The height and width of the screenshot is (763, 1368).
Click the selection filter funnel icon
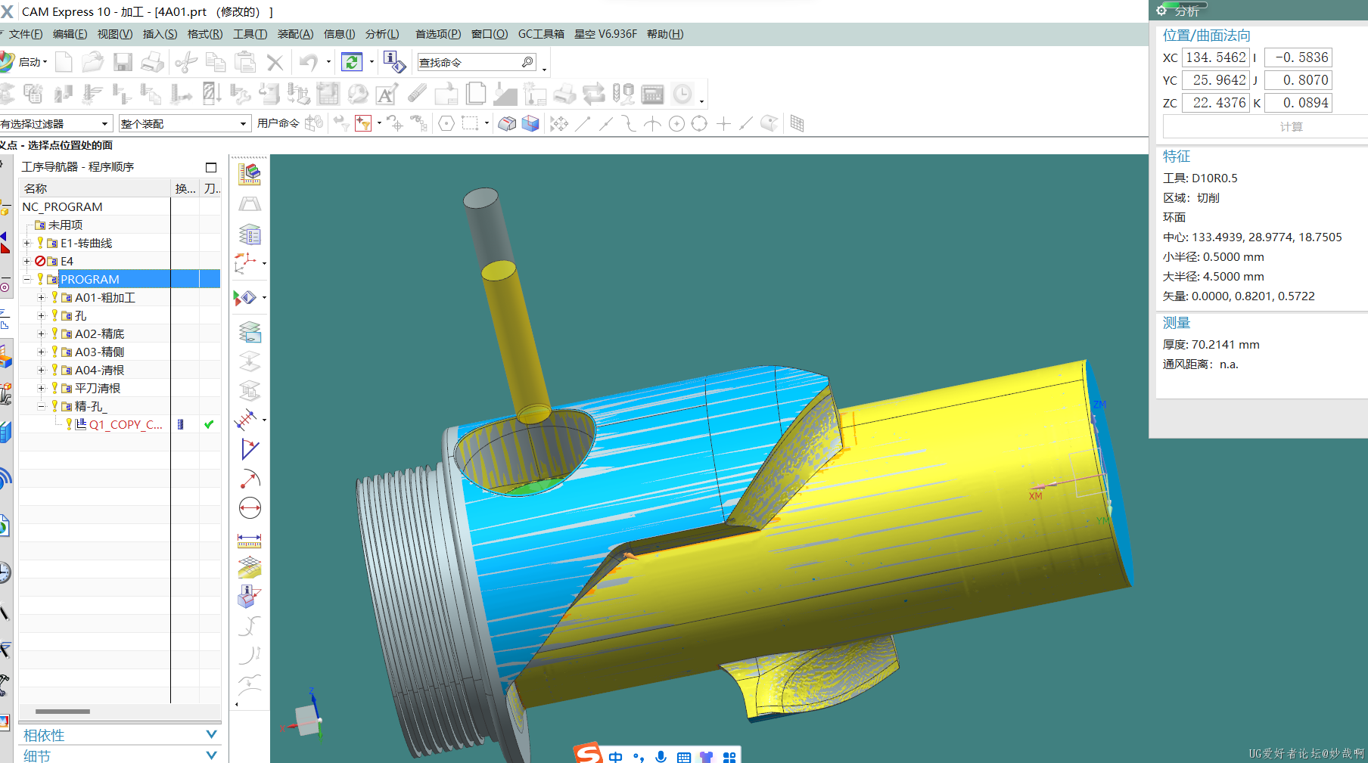pyautogui.click(x=363, y=123)
